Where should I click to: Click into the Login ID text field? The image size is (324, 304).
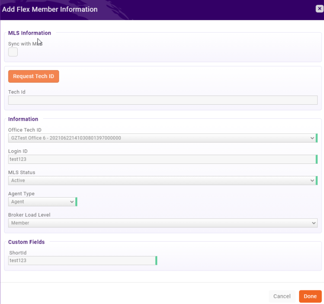tap(161, 159)
